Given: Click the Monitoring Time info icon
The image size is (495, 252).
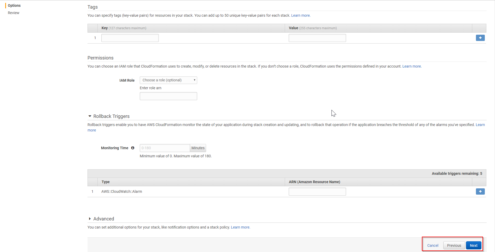Looking at the screenshot, I should 133,148.
